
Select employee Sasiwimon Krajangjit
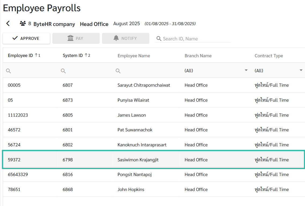point(138,160)
